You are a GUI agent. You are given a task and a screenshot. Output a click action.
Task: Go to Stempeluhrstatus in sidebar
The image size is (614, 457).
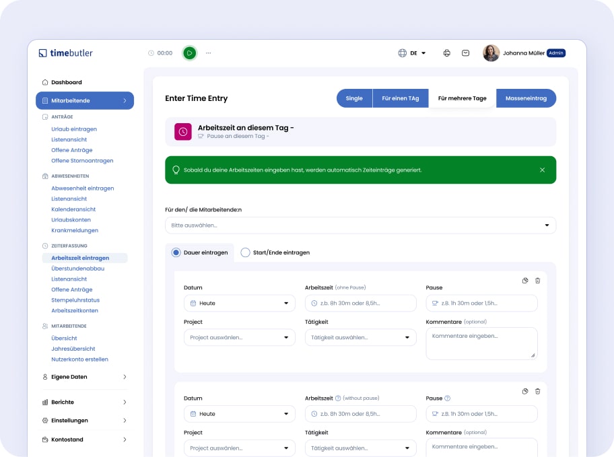pyautogui.click(x=76, y=300)
